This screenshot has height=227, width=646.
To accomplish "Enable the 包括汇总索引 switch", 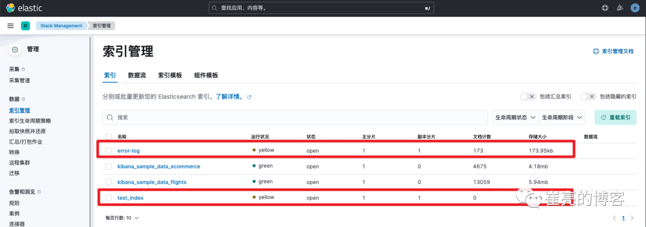I will pos(528,97).
